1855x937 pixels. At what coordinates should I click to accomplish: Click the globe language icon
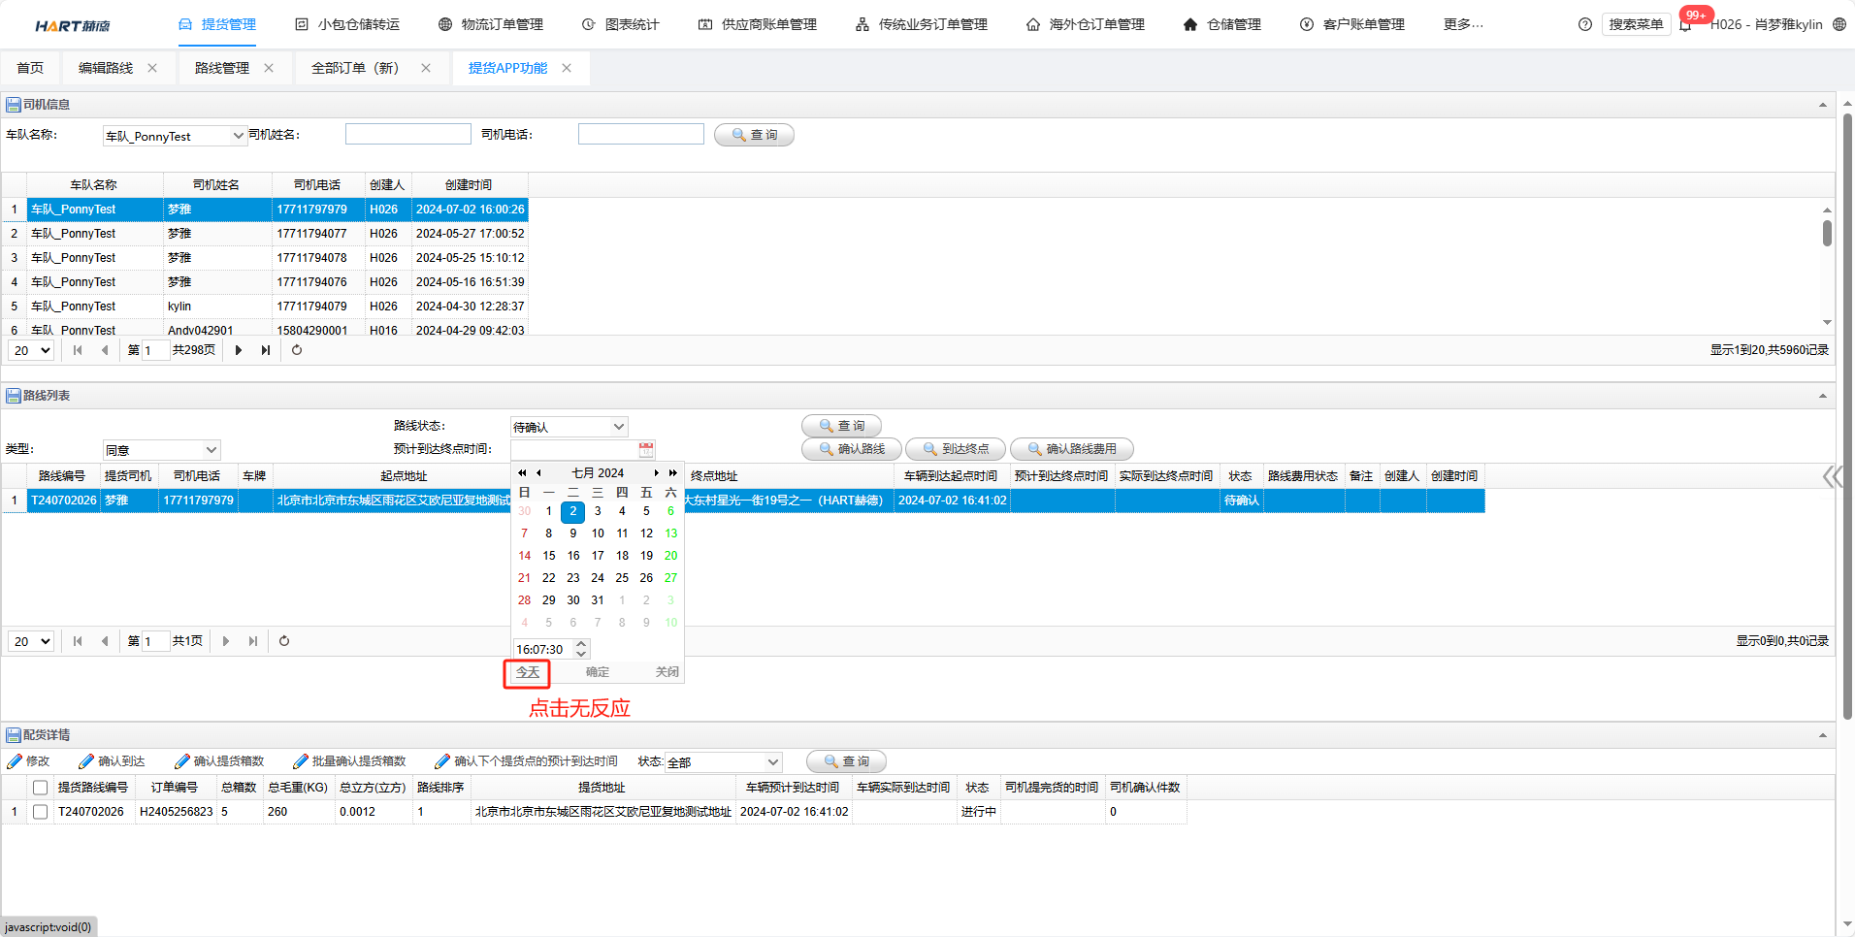click(1839, 24)
